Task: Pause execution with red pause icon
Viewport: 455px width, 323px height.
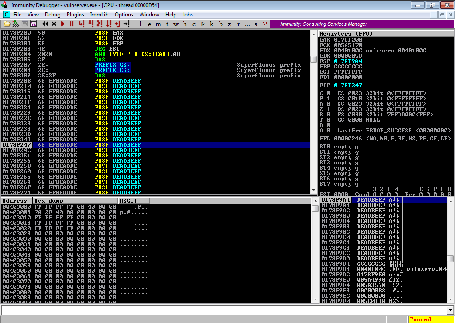Action: point(72,24)
